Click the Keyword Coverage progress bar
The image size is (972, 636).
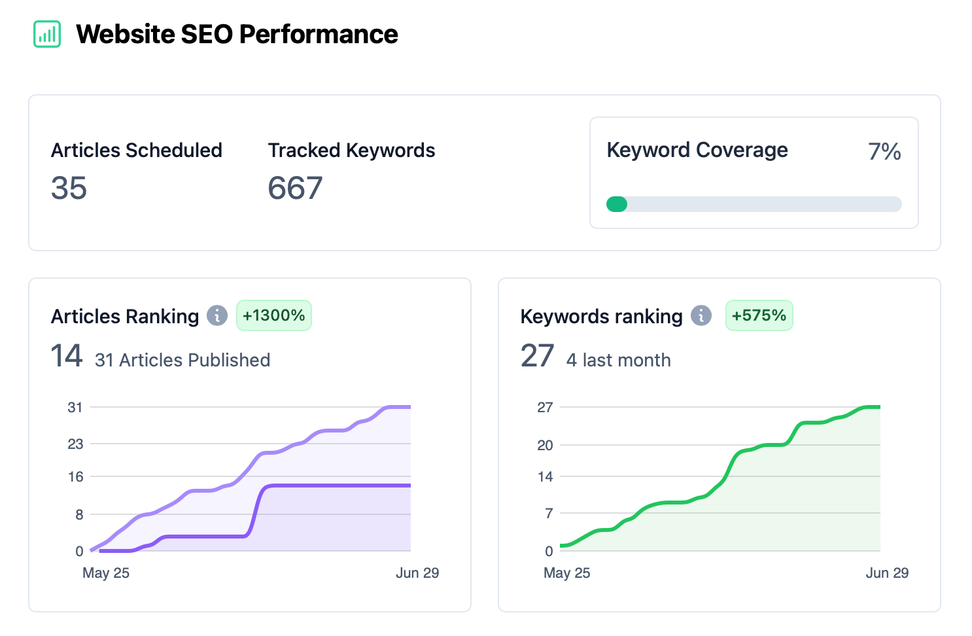754,204
